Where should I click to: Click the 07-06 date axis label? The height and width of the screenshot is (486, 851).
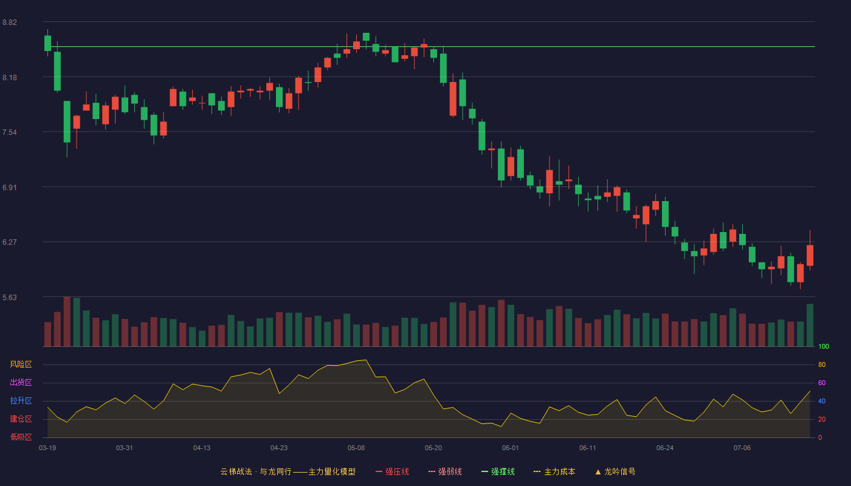click(742, 448)
